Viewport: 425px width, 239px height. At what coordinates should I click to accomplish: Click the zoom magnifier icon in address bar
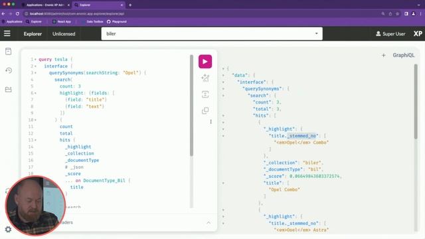pyautogui.click(x=383, y=13)
